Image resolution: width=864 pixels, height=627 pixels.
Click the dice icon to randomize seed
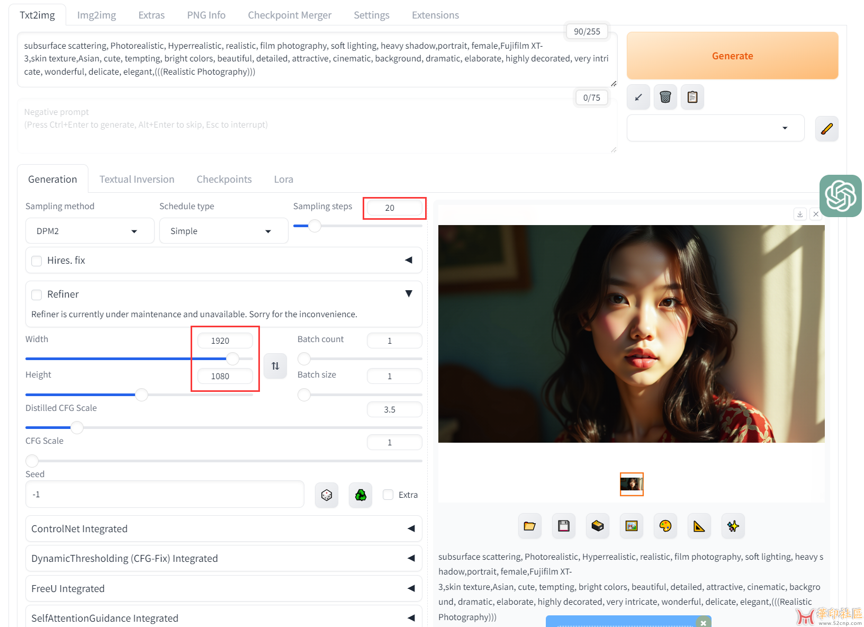tap(327, 495)
